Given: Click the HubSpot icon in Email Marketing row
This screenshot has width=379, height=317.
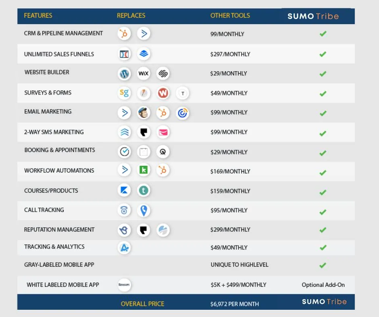Looking at the screenshot, I should click(163, 113).
